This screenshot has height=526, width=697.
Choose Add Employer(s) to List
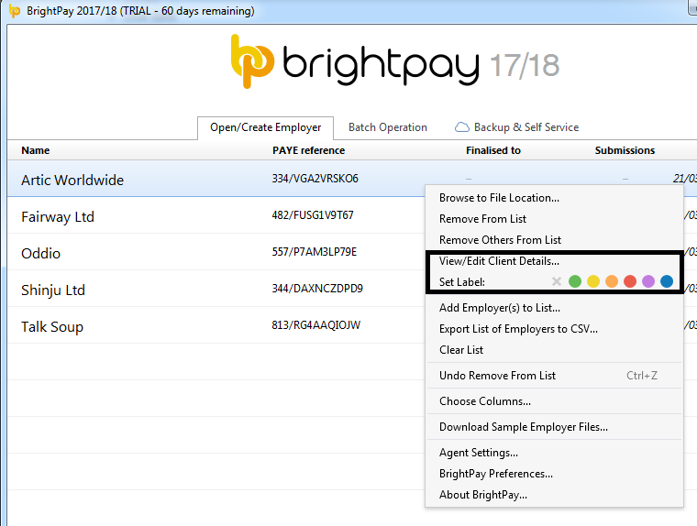tap(554, 308)
